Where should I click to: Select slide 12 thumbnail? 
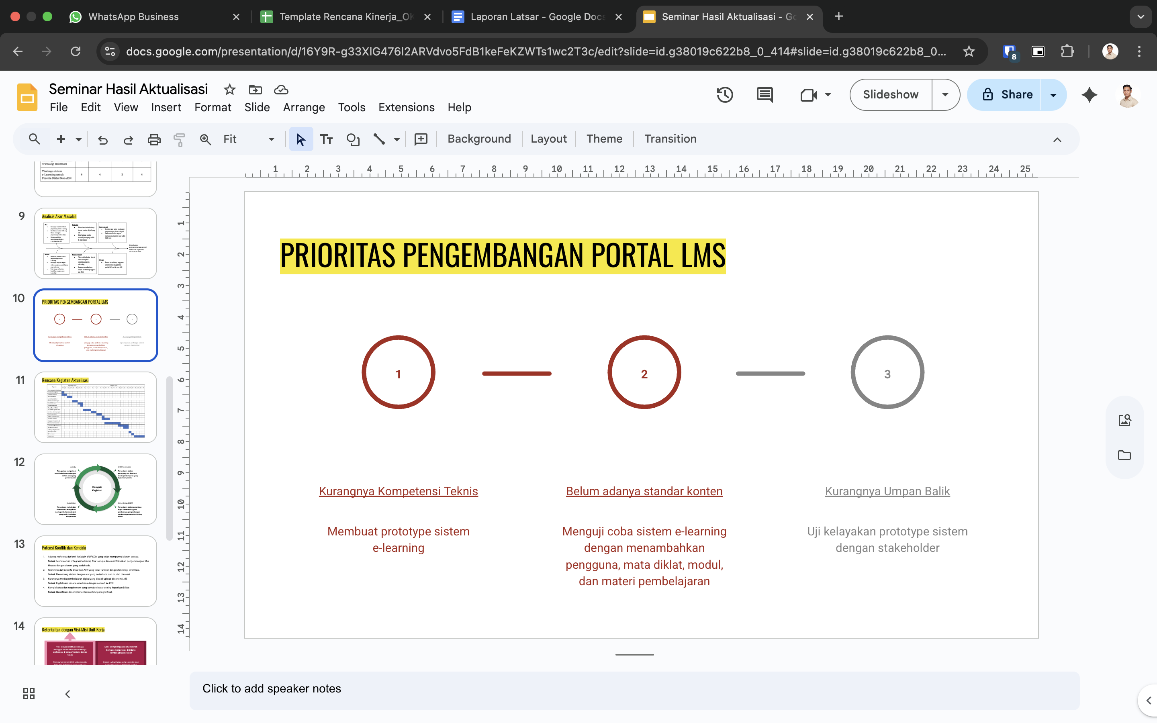tap(96, 489)
